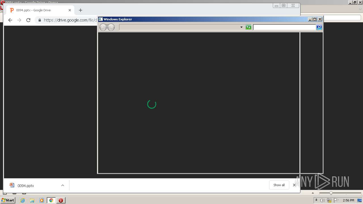Click the volume speaker tray icon

point(322,200)
